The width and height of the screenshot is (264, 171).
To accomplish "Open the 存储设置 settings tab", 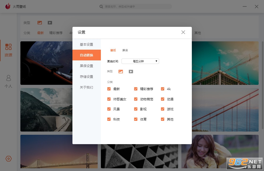I will [87, 77].
